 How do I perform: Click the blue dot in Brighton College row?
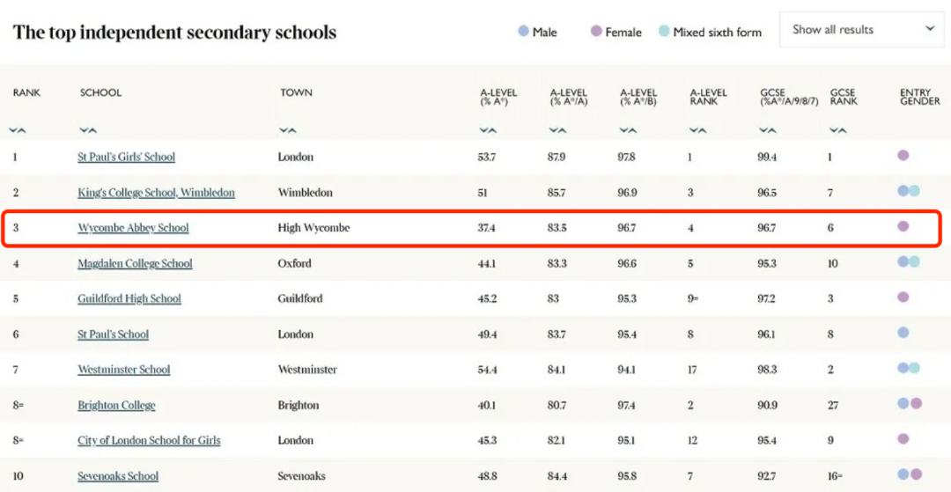point(903,403)
